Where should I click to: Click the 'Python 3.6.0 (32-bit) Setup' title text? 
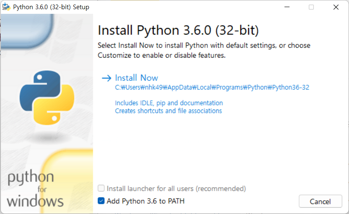[x=51, y=7]
